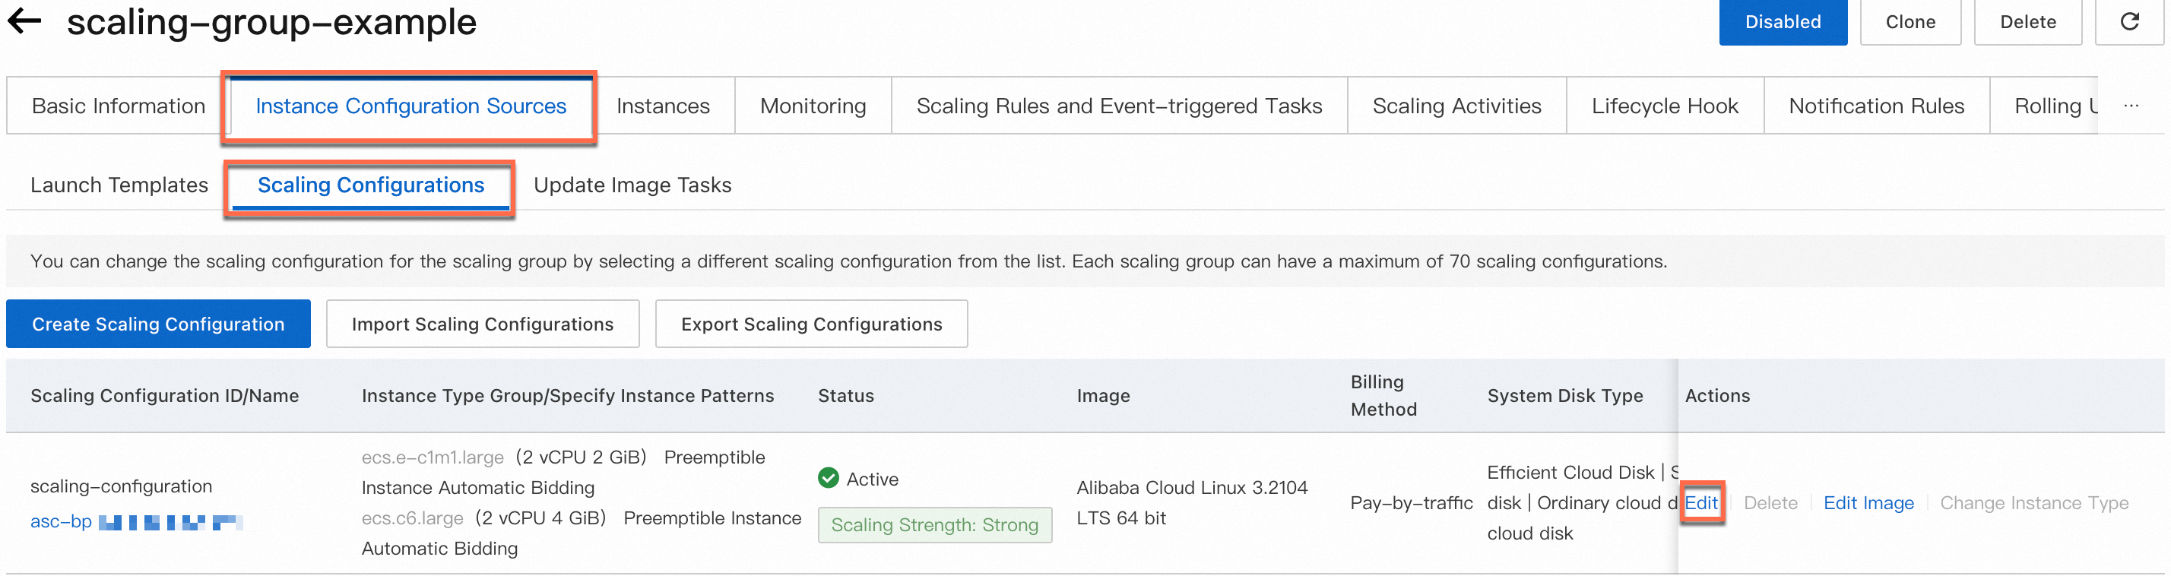View the Scaling Activities tab

pyautogui.click(x=1456, y=106)
